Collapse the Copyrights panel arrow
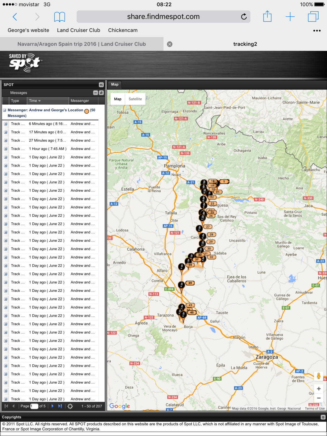The image size is (327, 436). (323, 417)
